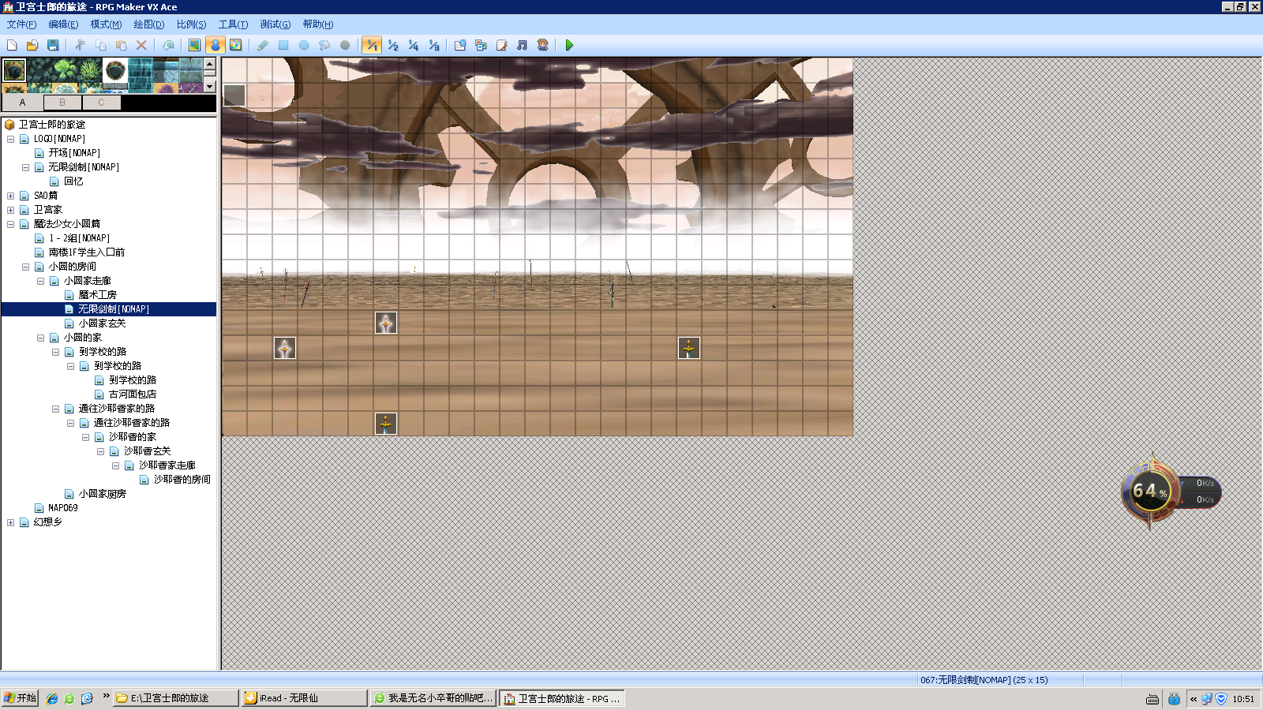Collapse the LOGO[NOMAP] tree node

point(10,139)
